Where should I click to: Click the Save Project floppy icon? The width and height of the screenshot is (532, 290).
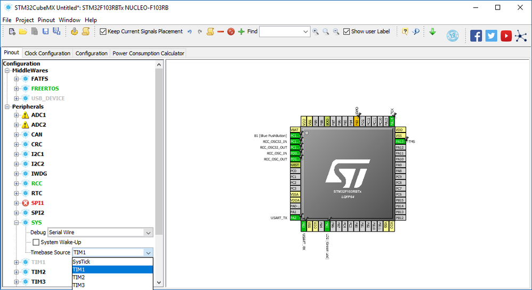[45, 31]
